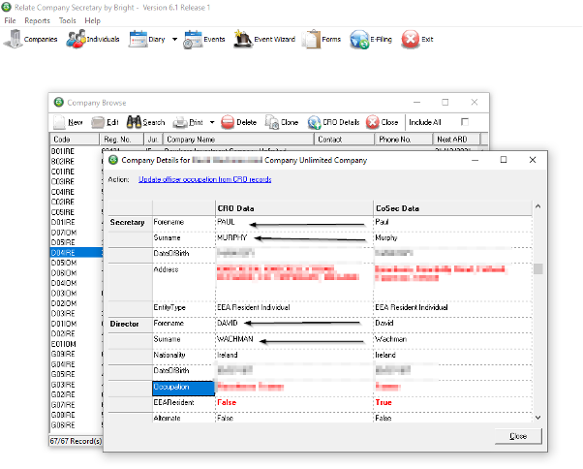Sort by the Company Name column header
Screen dimensions: 583x469
coord(238,140)
